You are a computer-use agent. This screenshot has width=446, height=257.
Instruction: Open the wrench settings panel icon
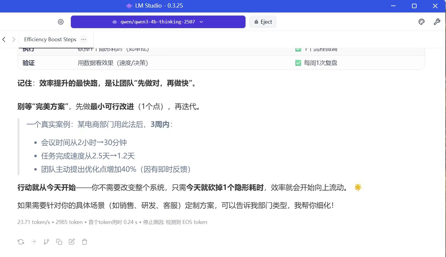pos(437,22)
